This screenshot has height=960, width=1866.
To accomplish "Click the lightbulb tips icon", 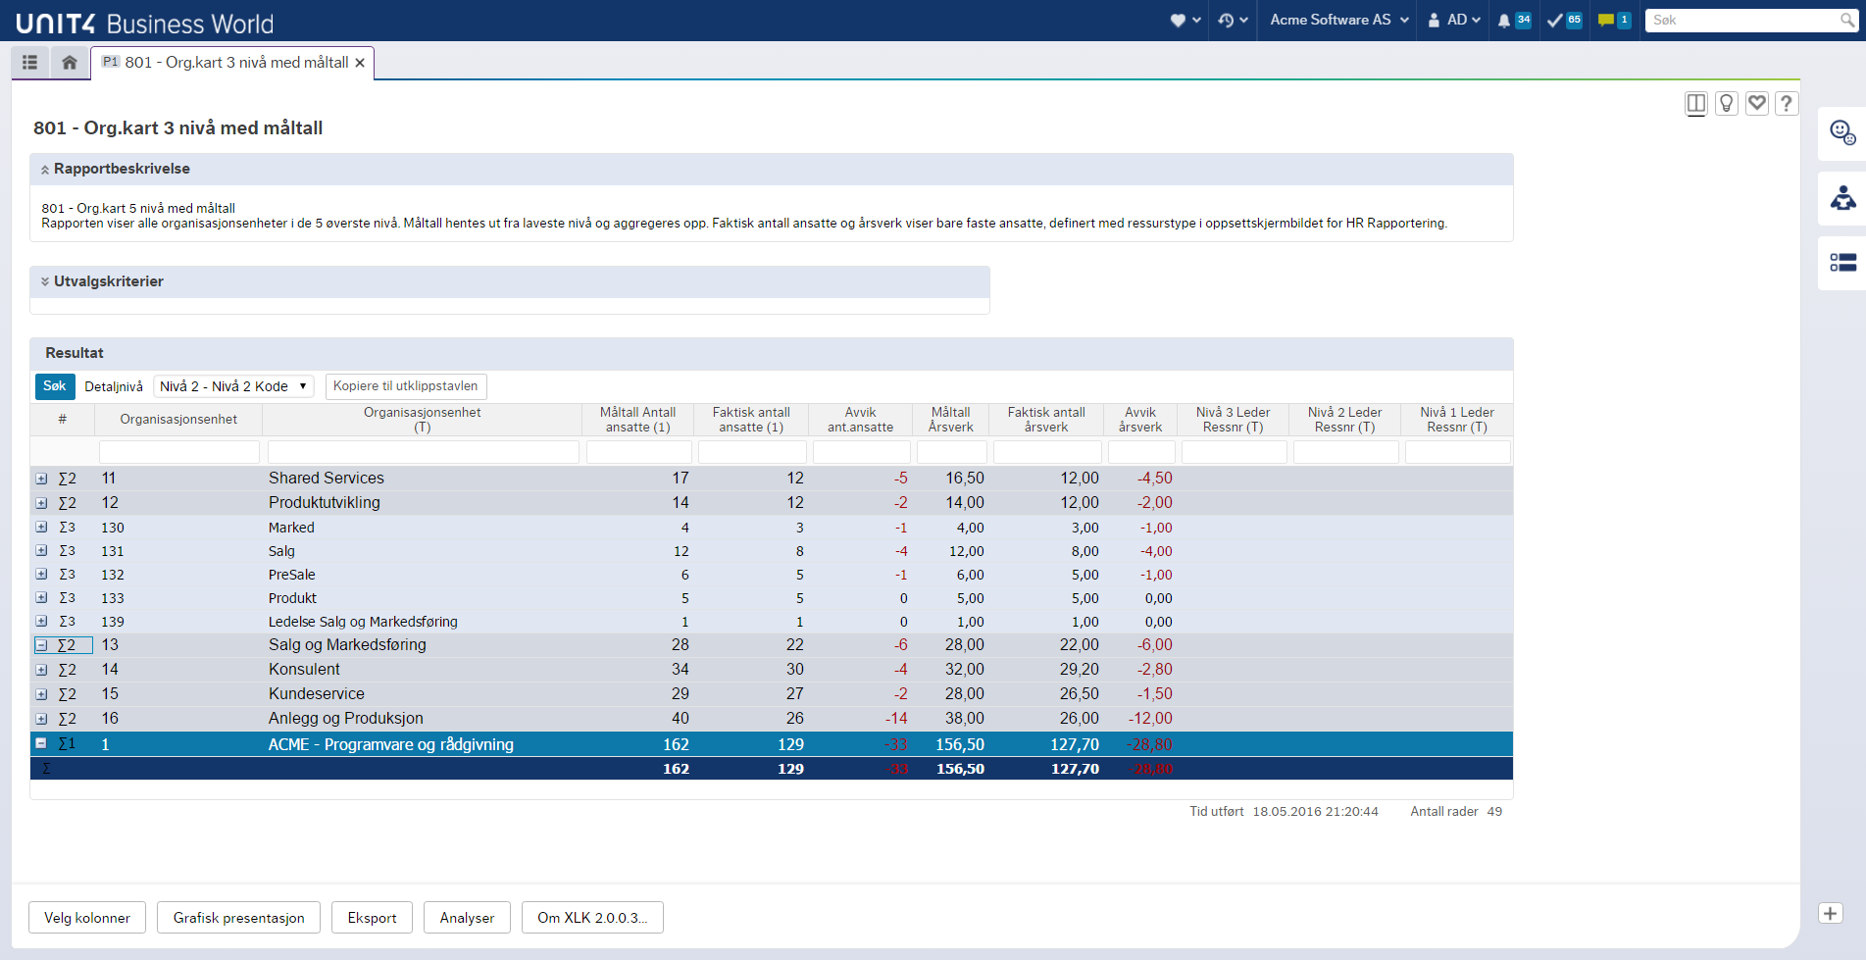I will (1727, 103).
